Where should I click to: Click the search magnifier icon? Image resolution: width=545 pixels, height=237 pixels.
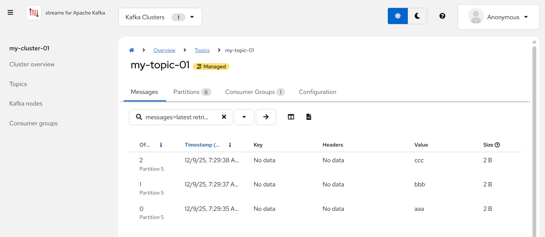[139, 117]
